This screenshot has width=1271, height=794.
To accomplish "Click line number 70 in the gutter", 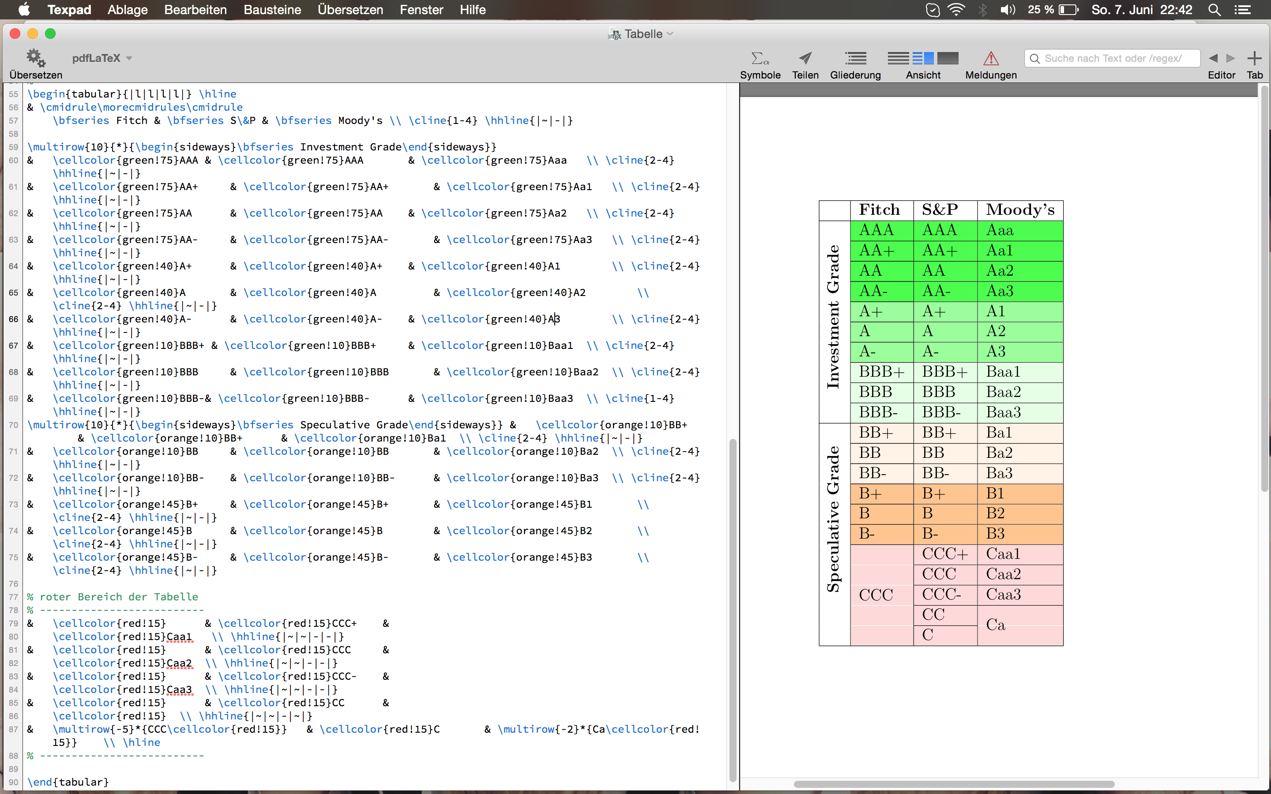I will 13,425.
